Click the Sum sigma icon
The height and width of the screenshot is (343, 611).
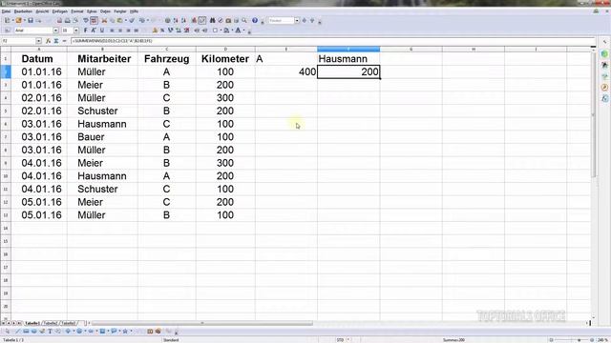pyautogui.click(x=56, y=41)
